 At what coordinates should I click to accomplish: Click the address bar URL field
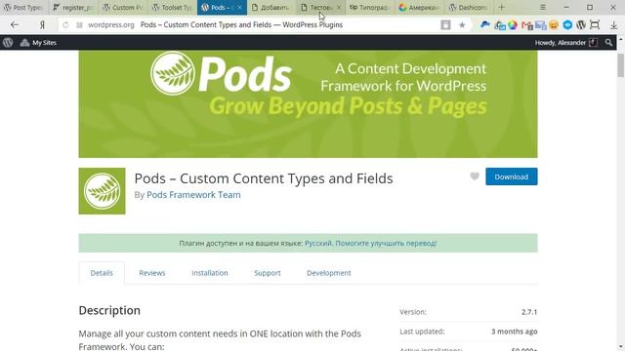click(255, 24)
